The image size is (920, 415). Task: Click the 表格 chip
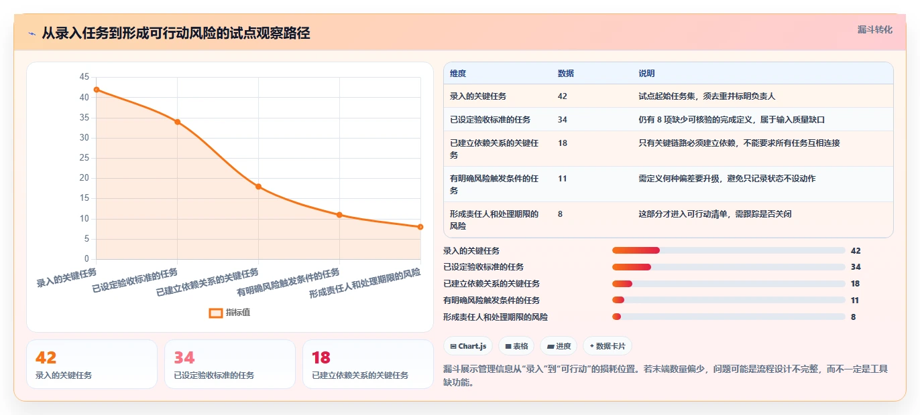(x=516, y=346)
